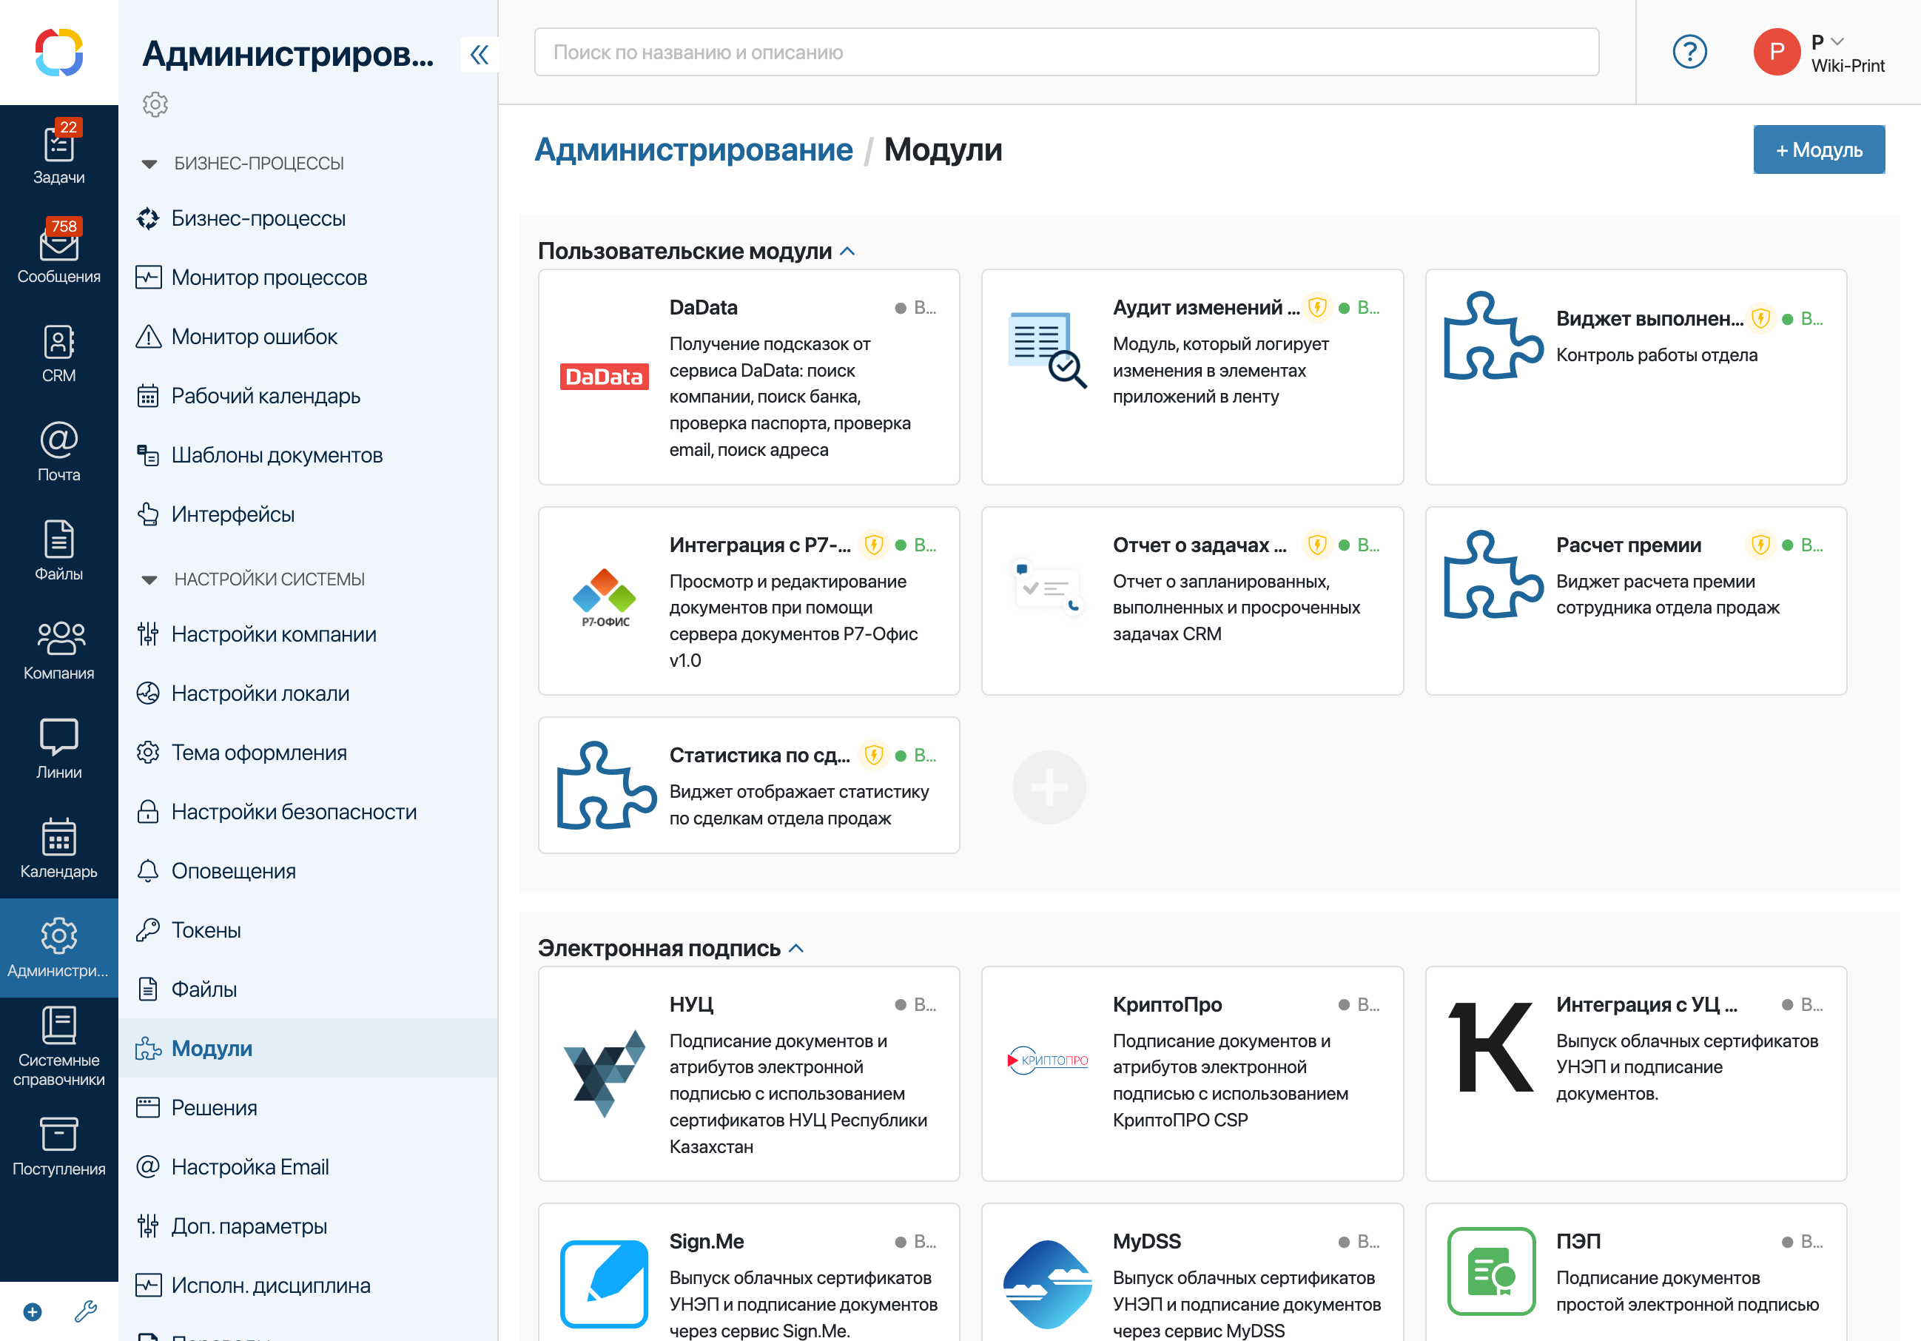
Task: Click the gray plus add-module circle
Action: (x=1049, y=787)
